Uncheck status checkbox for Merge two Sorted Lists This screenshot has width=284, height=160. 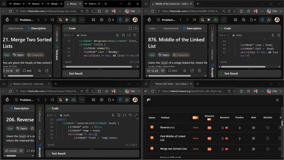152,148
